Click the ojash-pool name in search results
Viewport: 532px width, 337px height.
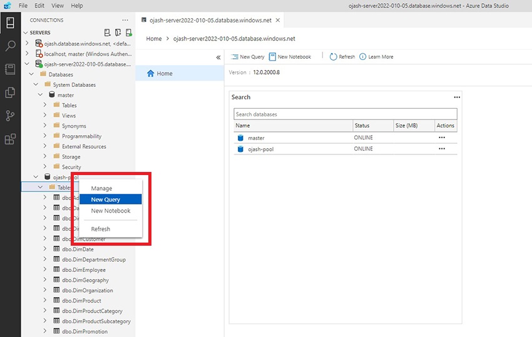pyautogui.click(x=260, y=149)
